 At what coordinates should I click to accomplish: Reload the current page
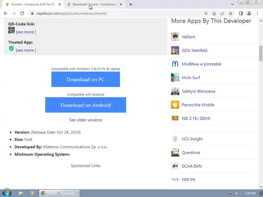point(22,13)
